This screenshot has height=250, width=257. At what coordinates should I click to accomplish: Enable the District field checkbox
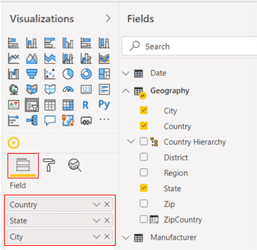(144, 157)
